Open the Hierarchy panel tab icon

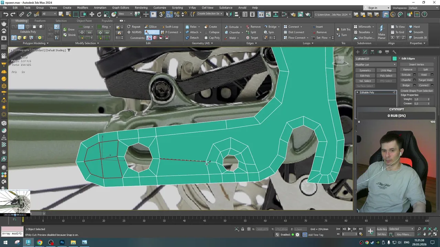[x=372, y=52]
